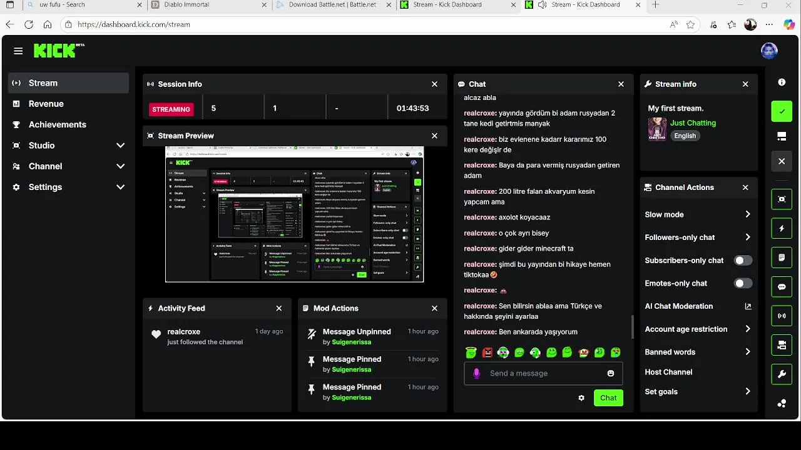Open the emoji picker in chat input
Screen dimensions: 801x450
click(x=611, y=373)
